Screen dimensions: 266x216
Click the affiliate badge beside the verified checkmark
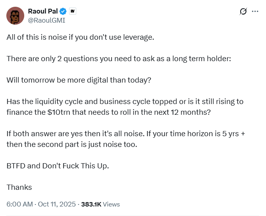click(73, 11)
